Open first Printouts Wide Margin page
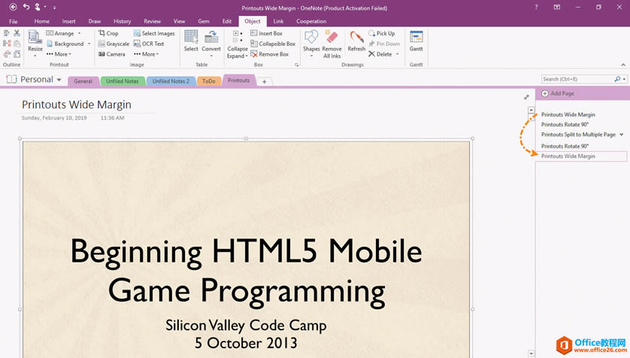The image size is (630, 358). 568,114
